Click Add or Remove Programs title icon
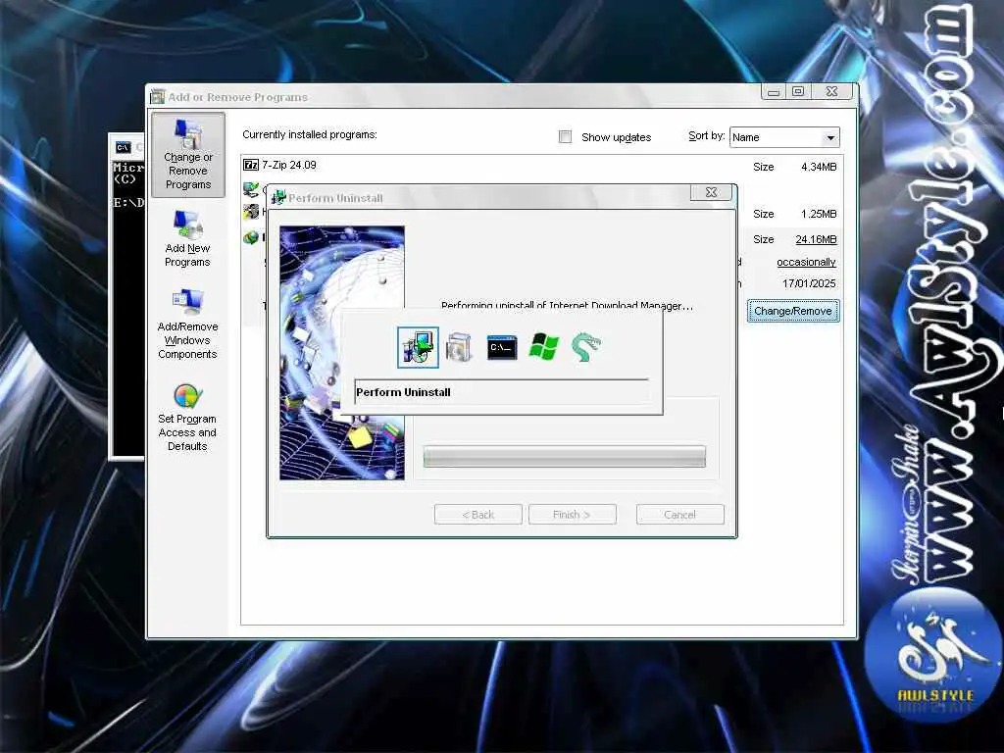This screenshot has width=1004, height=753. [158, 97]
